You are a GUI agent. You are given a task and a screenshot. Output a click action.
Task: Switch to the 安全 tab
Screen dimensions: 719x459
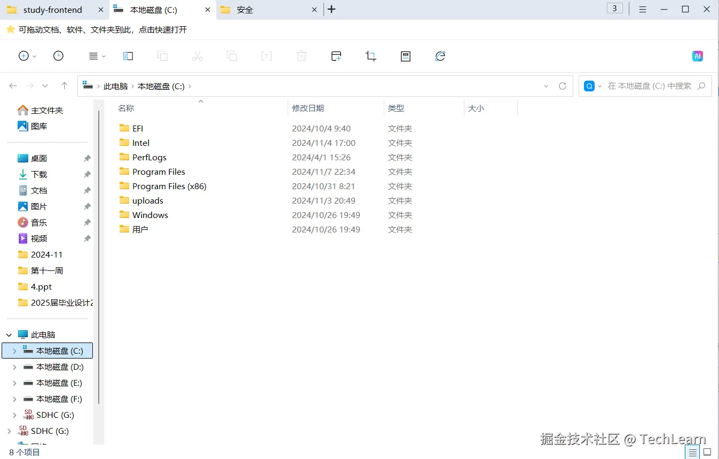[270, 10]
